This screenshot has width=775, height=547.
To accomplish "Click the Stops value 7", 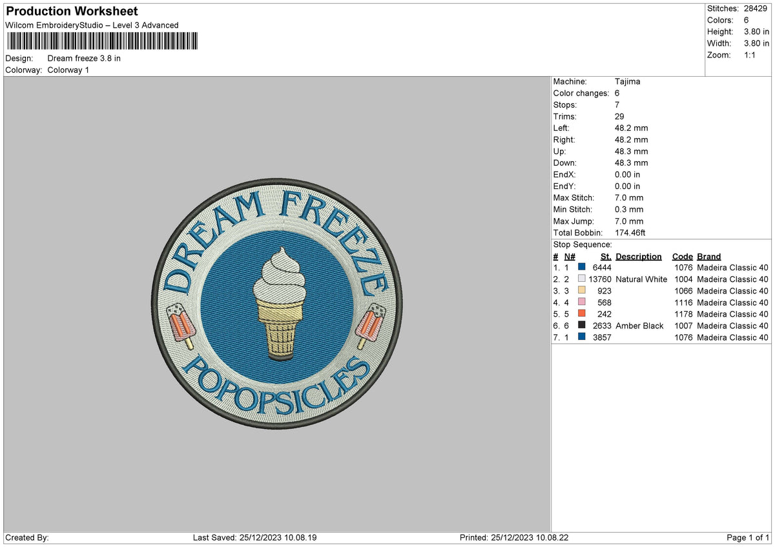I will [x=617, y=105].
